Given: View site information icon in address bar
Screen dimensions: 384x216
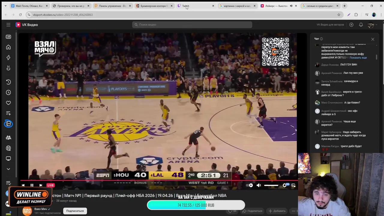Looking at the screenshot, I should click(29, 15).
